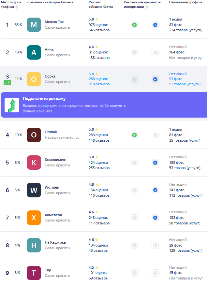The width and height of the screenshot is (207, 285).
Task: Click the blue verified checkmark for Хамелеон
Action: click(155, 218)
